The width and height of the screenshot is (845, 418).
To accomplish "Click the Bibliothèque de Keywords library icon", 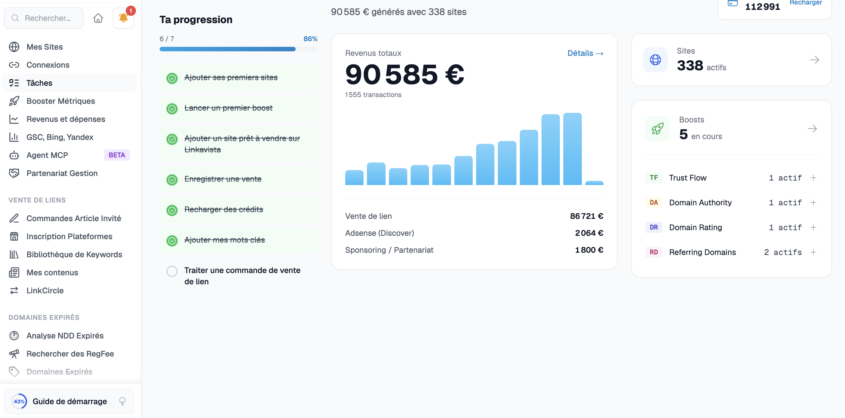I will [14, 255].
